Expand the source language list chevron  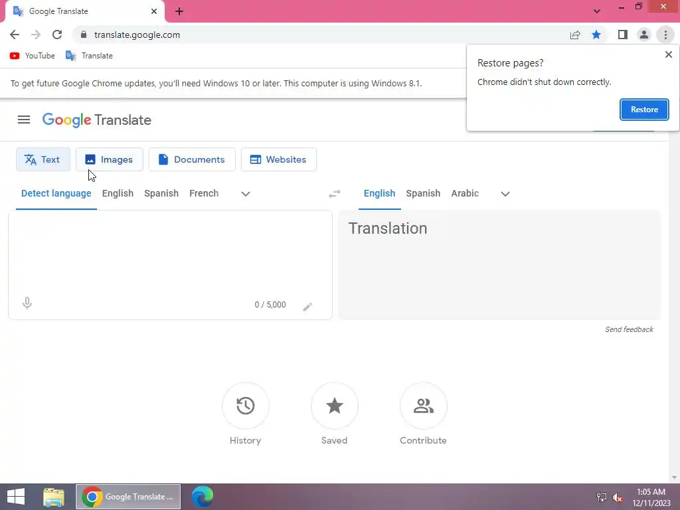(246, 194)
